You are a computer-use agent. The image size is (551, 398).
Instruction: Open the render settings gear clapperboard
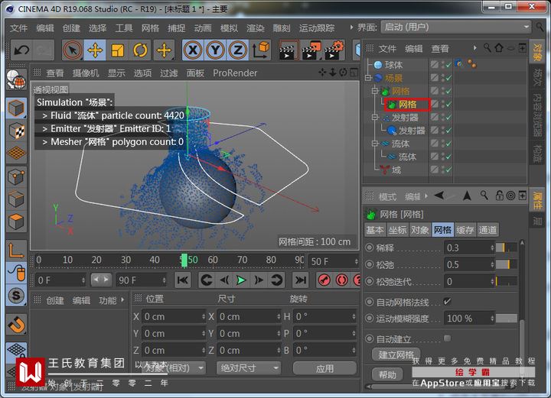[334, 50]
